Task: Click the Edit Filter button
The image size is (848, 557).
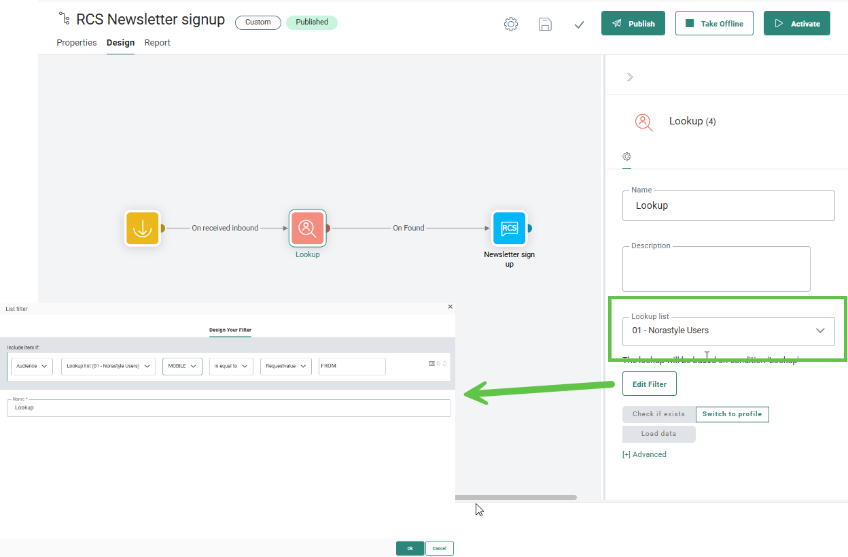Action: (x=649, y=384)
